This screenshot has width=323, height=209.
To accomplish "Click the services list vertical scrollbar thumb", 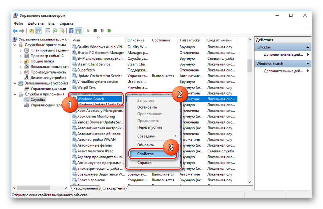I will pos(250,66).
